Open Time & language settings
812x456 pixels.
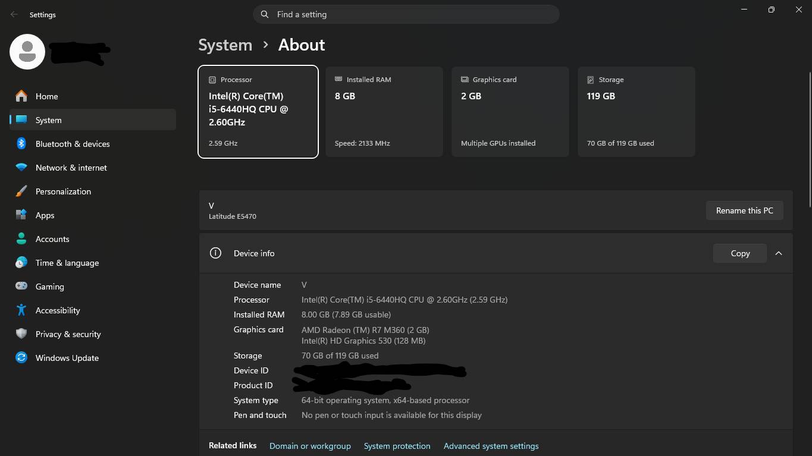93,263
